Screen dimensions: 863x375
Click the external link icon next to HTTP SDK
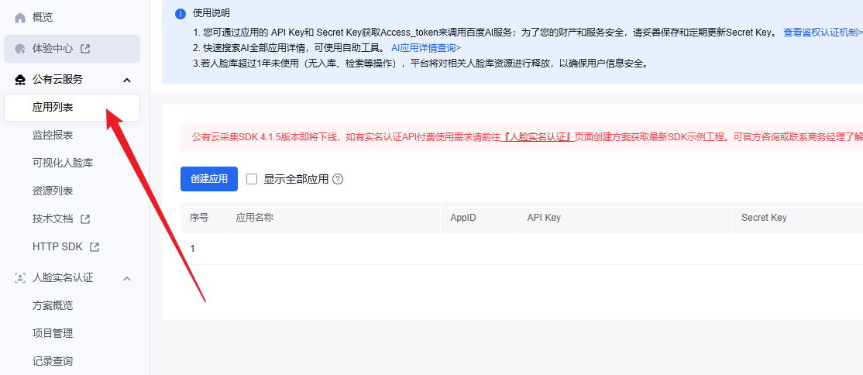coord(95,247)
